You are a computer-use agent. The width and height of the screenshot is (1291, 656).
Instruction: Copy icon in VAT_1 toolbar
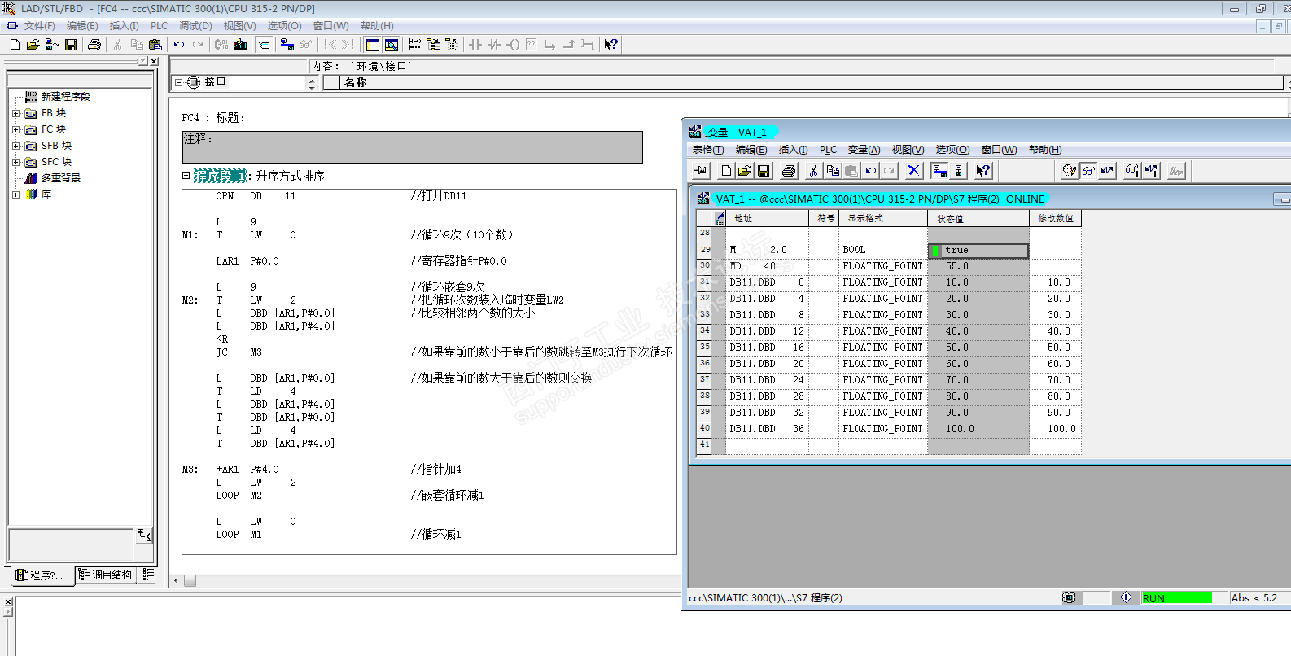(832, 170)
